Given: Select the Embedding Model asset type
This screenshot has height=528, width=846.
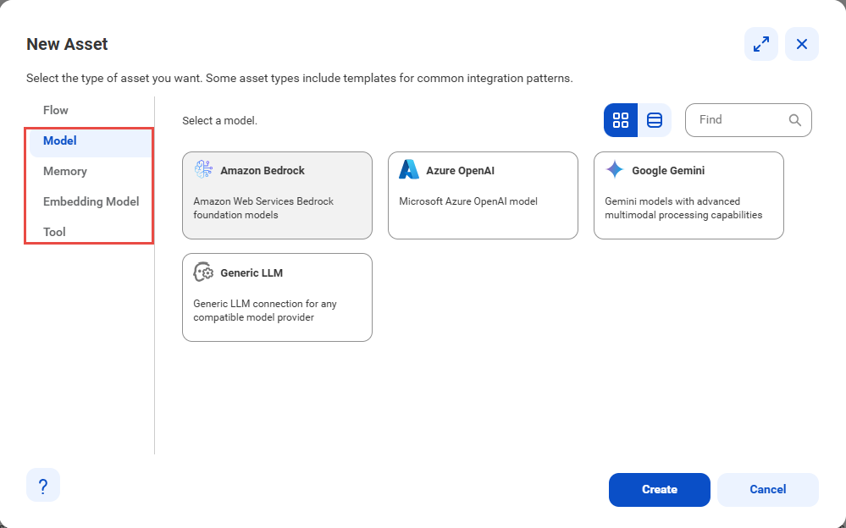Looking at the screenshot, I should tap(91, 201).
